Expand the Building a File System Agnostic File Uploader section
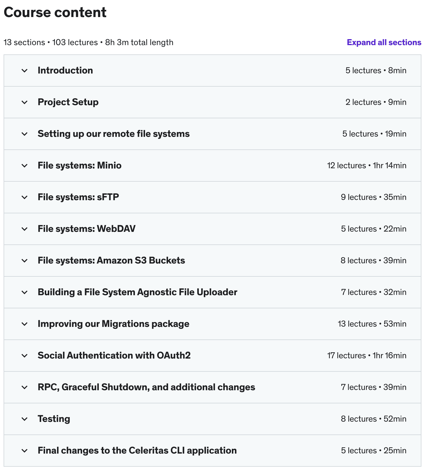The height and width of the screenshot is (473, 425). click(137, 292)
